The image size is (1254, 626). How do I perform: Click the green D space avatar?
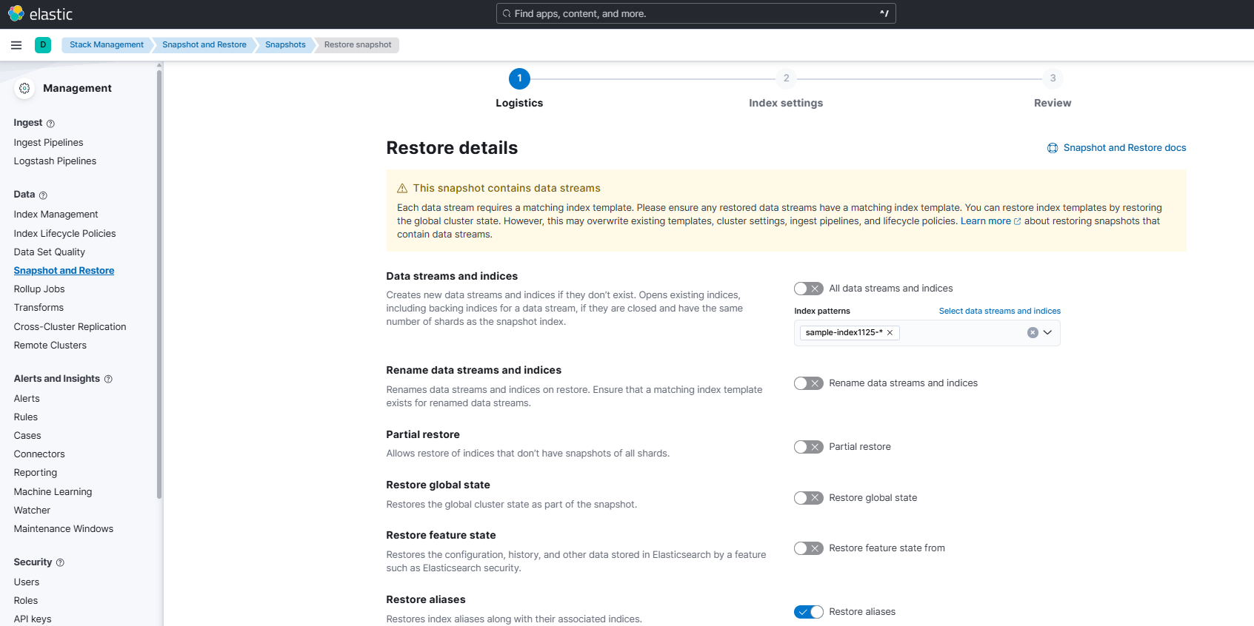pyautogui.click(x=43, y=45)
